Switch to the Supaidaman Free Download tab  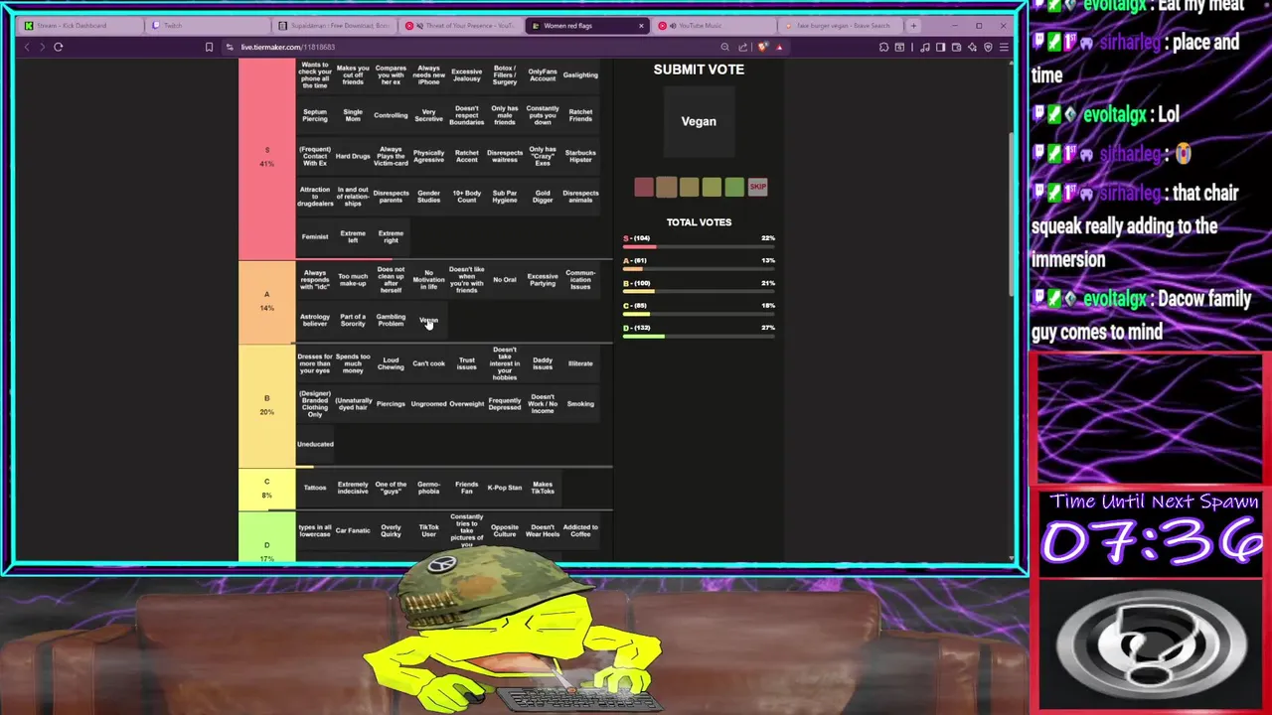(336, 26)
